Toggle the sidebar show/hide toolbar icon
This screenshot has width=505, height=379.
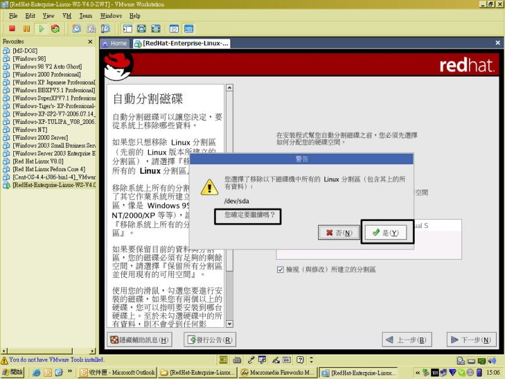pyautogui.click(x=128, y=28)
